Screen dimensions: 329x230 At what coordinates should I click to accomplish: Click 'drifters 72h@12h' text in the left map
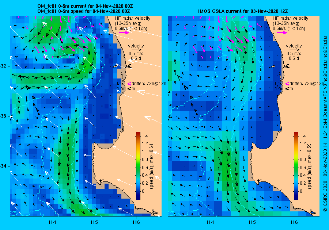(149, 84)
